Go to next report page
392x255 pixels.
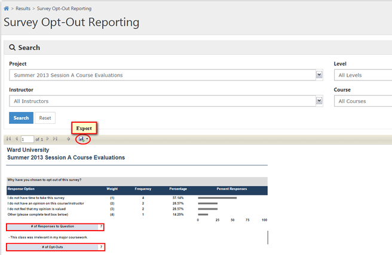coord(48,139)
